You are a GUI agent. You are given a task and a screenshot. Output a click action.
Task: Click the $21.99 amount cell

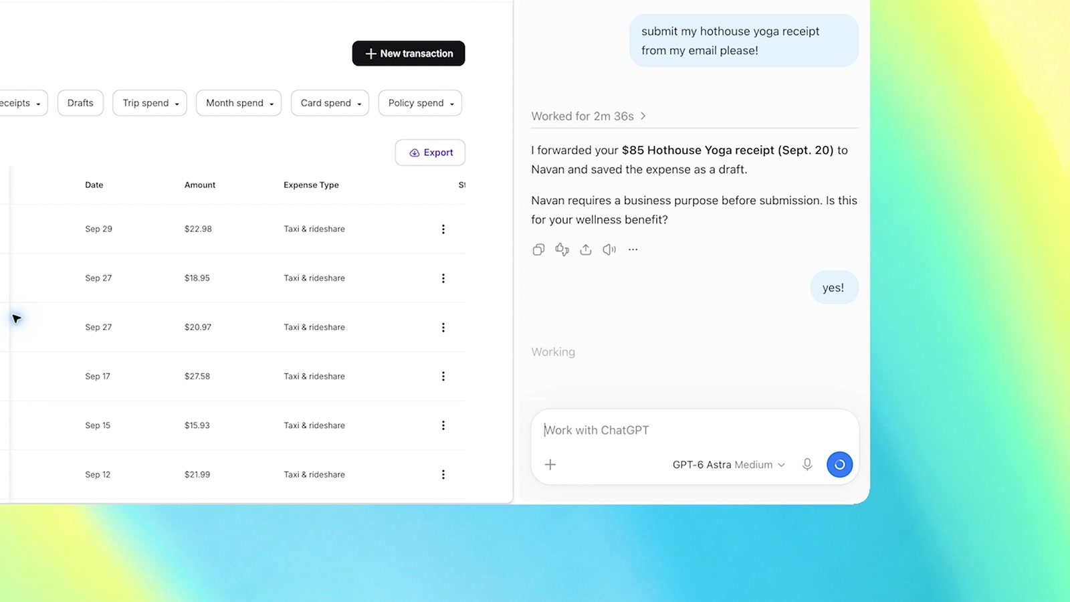(x=197, y=474)
